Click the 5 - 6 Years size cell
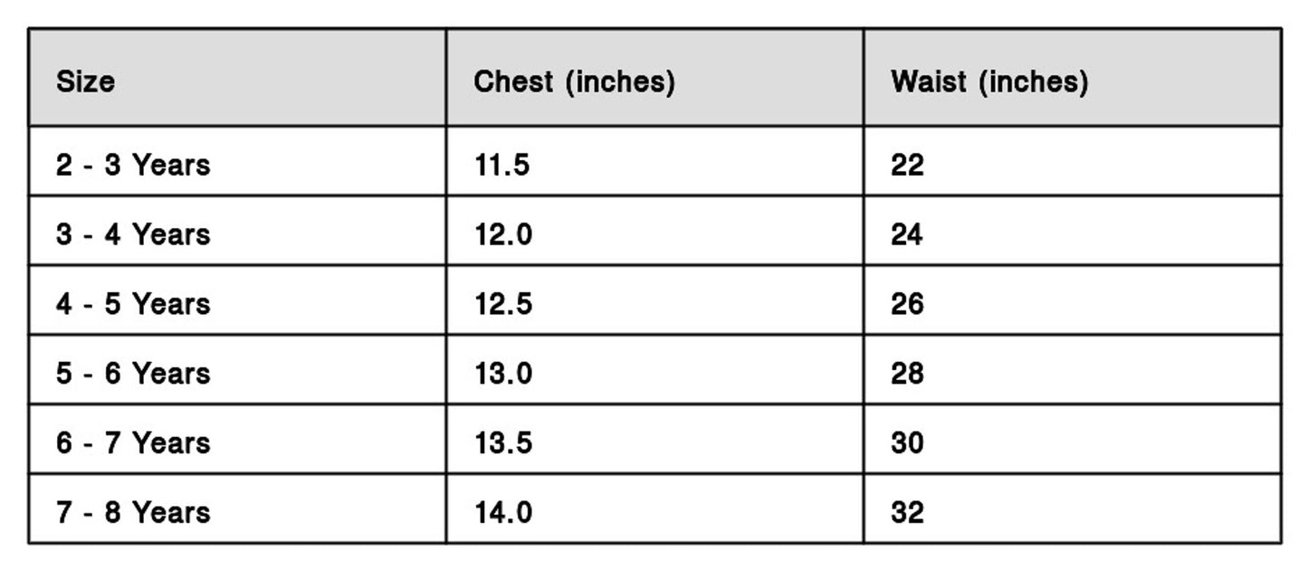1308x570 pixels. click(x=133, y=373)
